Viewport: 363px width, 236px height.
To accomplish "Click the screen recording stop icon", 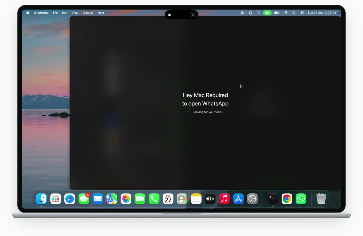I will tap(242, 13).
